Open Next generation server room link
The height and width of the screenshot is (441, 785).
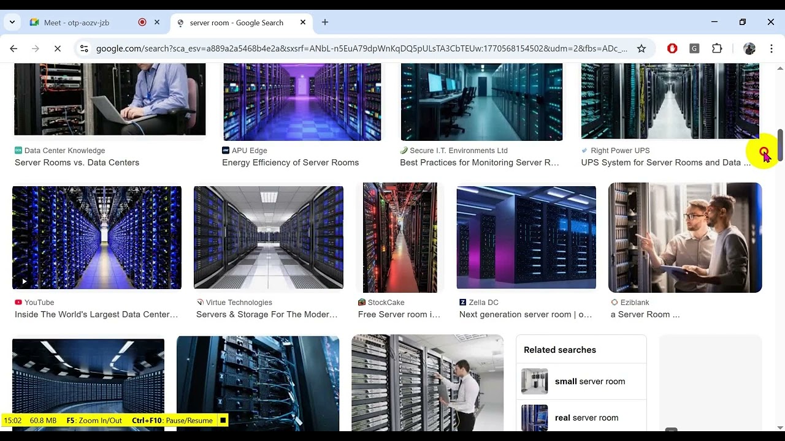526,314
